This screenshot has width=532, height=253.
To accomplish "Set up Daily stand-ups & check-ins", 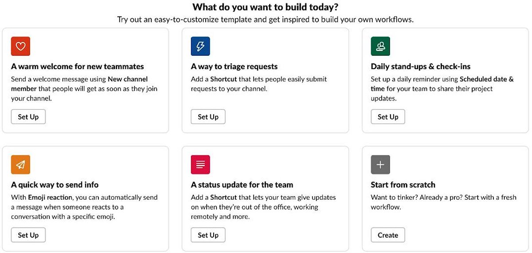I will coord(388,117).
